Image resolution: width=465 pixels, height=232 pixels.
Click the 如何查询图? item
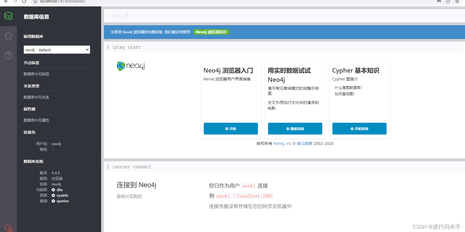coord(345,94)
